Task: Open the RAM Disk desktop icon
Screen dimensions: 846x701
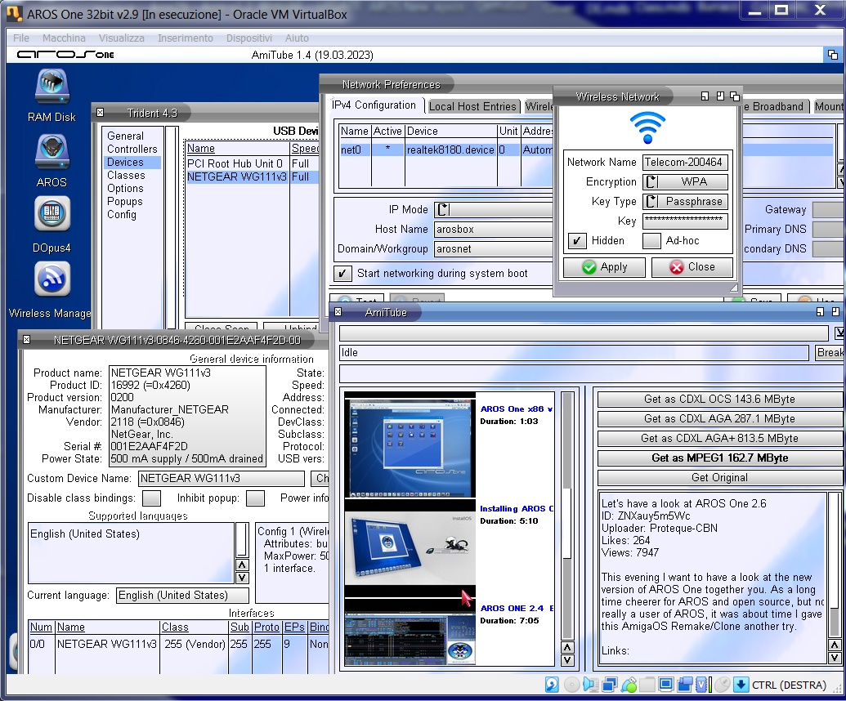Action: 51,88
